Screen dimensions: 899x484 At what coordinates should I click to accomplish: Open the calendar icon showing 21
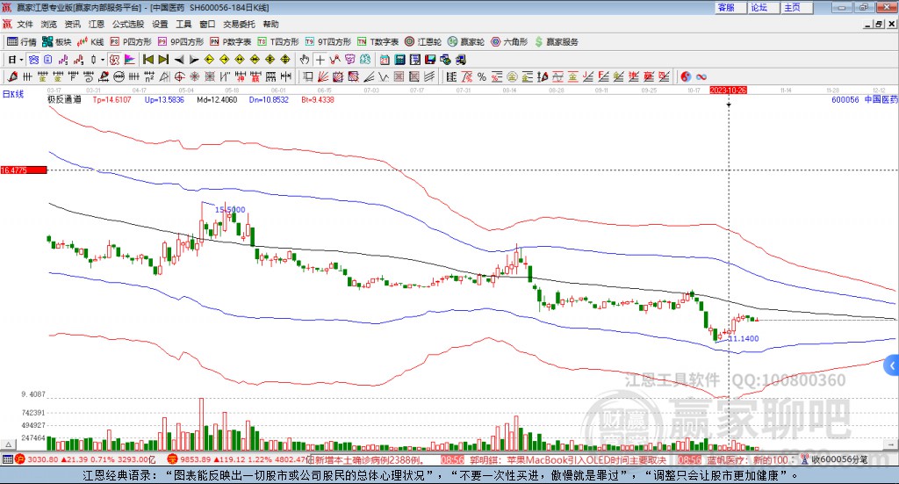385,60
